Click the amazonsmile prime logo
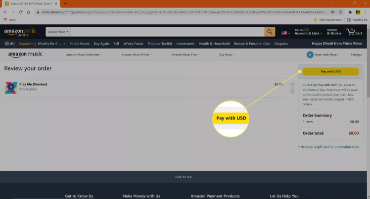Screen dimensions: 370x199 20,32
